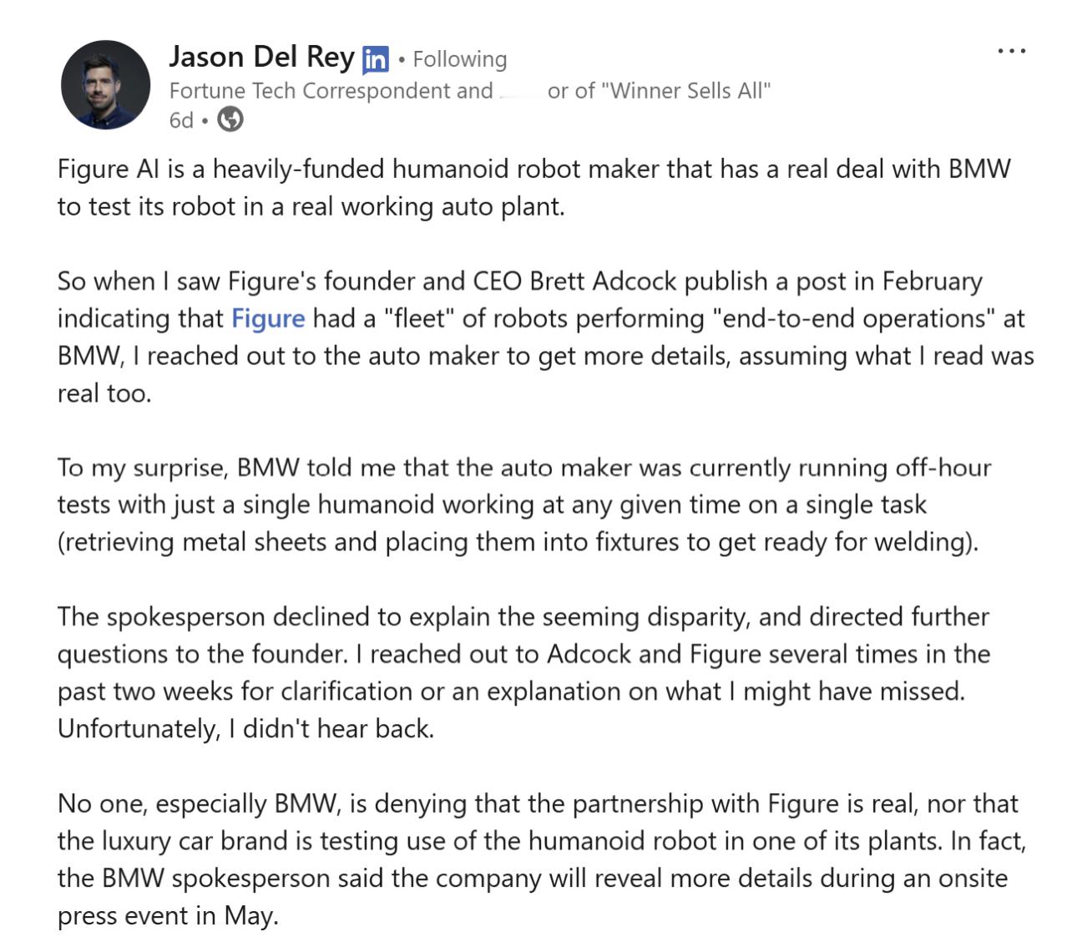Click the Jason Del Rey author name
The height and width of the screenshot is (942, 1082).
[x=261, y=57]
